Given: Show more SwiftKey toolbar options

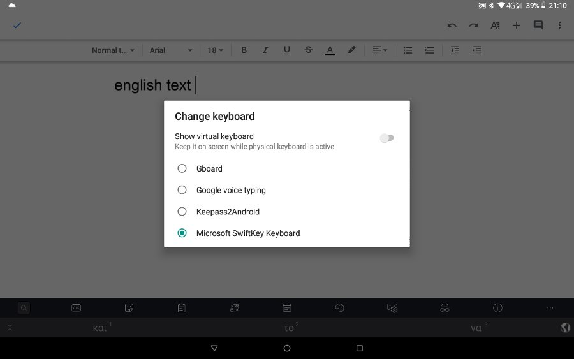Looking at the screenshot, I should click(x=550, y=308).
